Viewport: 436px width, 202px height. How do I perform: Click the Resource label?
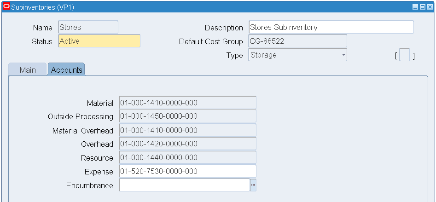pyautogui.click(x=97, y=158)
